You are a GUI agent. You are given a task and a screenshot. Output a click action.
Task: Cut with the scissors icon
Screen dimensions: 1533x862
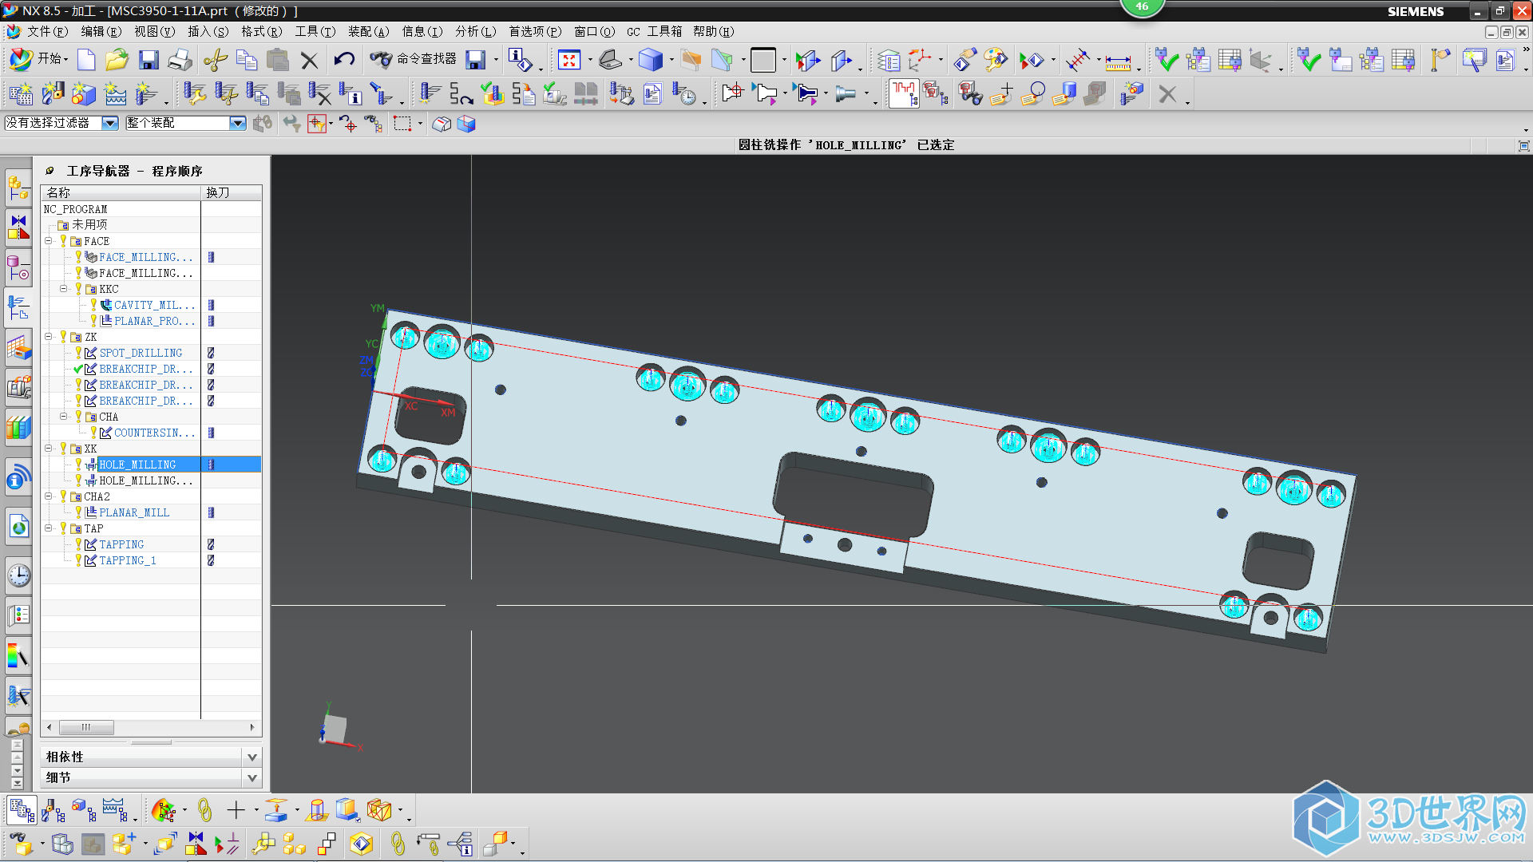click(215, 60)
